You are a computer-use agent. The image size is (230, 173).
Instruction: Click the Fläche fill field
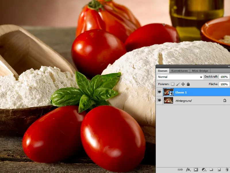224,84
